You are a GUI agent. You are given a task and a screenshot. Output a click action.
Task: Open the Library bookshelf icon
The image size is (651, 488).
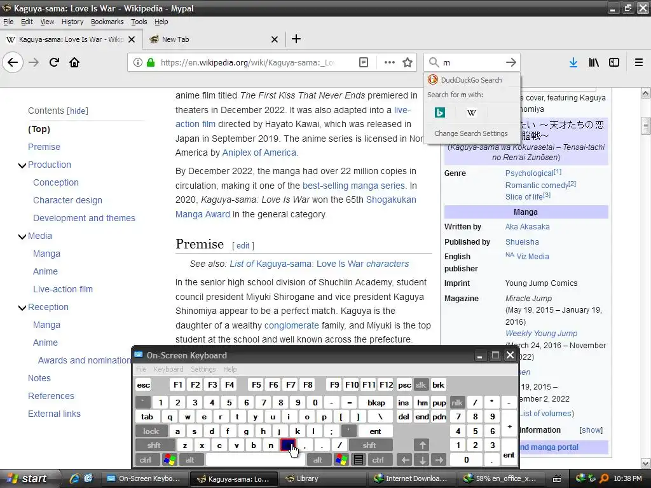pos(594,63)
